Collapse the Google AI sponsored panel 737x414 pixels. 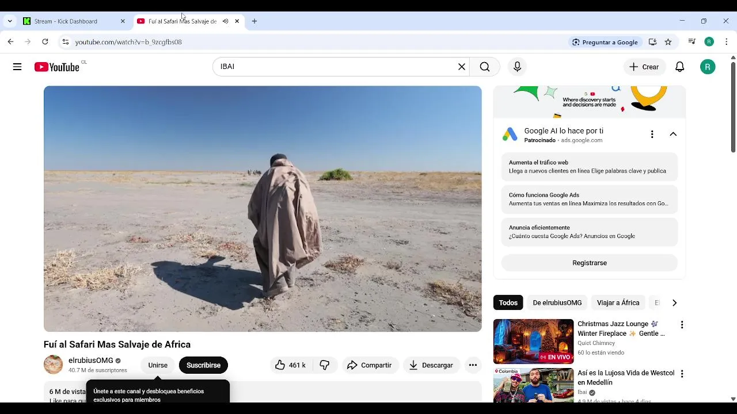[x=673, y=134]
